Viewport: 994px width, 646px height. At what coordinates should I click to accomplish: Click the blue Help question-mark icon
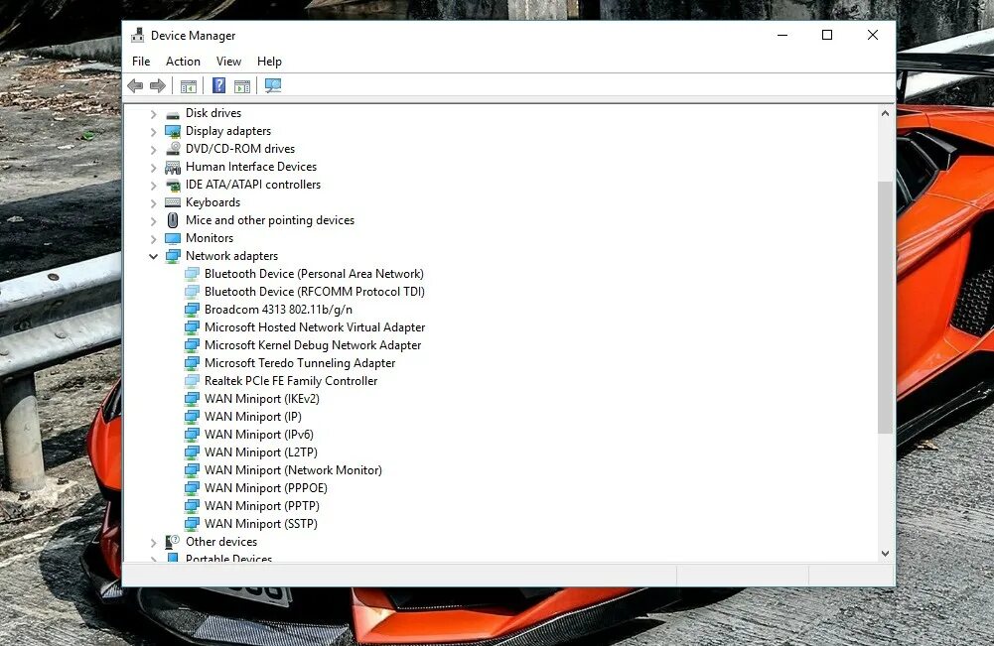tap(218, 85)
